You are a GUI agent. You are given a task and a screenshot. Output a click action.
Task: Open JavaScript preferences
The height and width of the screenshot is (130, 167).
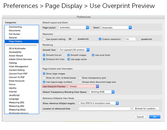click(14, 95)
